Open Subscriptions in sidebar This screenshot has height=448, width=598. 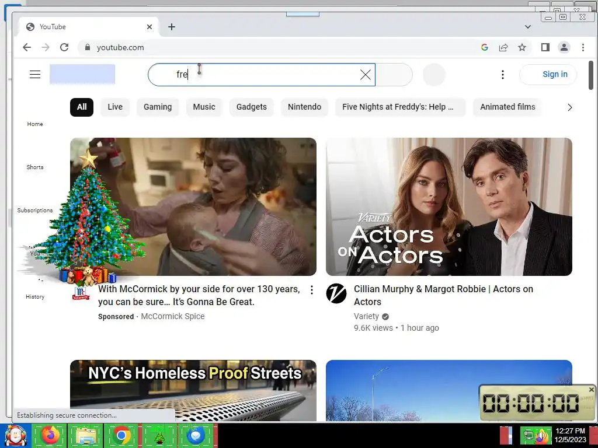[x=34, y=210]
